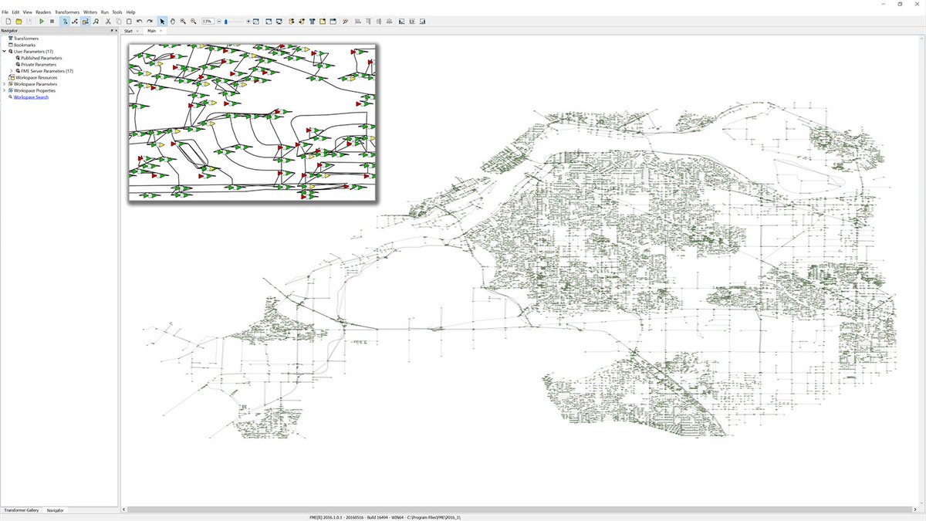Image resolution: width=926 pixels, height=521 pixels.
Task: Open the View menu
Action: coord(28,12)
